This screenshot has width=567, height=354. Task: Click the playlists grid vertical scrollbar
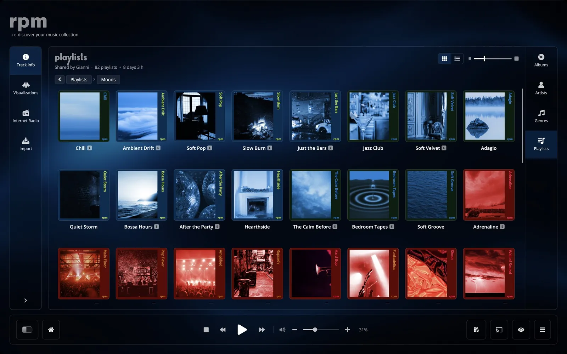click(522, 126)
